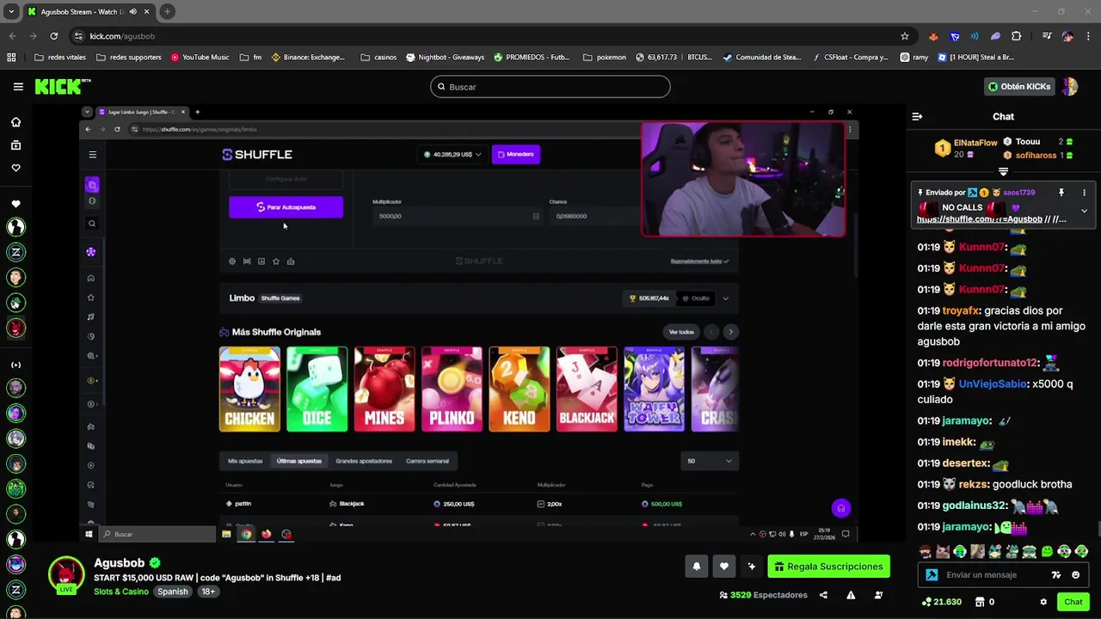Click the Parar Autoapuesta button in stream
Image resolution: width=1101 pixels, height=619 pixels.
pyautogui.click(x=286, y=207)
